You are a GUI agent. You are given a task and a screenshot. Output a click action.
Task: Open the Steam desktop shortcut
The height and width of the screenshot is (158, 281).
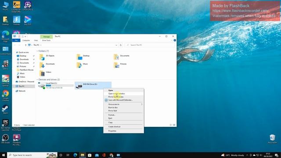pyautogui.click(x=5, y=109)
